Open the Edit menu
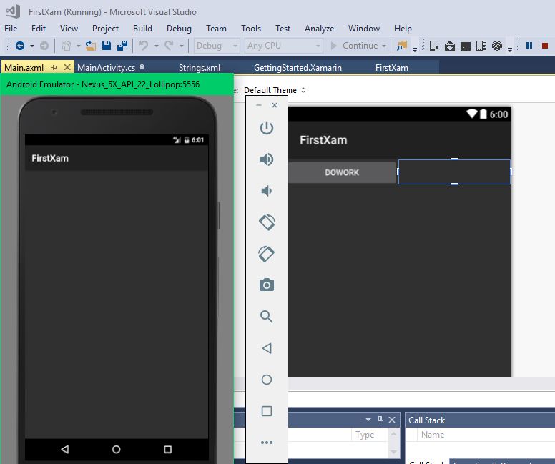The width and height of the screenshot is (555, 464). (x=39, y=29)
